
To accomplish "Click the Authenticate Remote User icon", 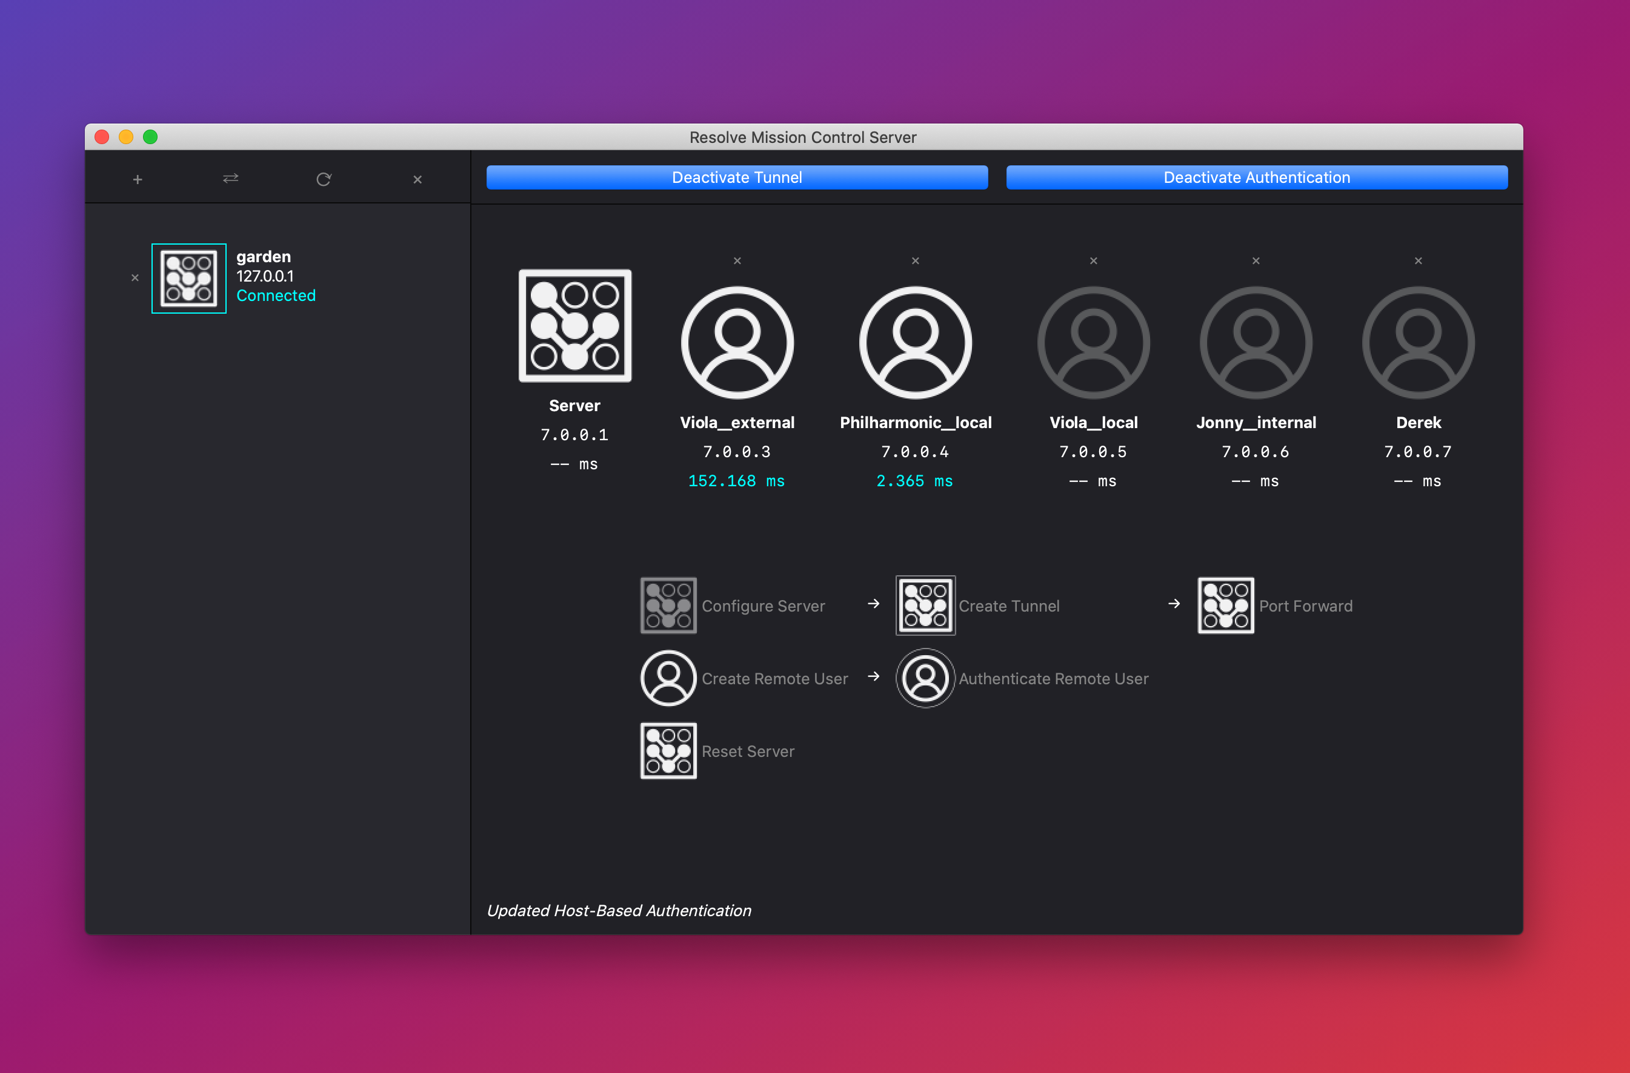I will [x=925, y=678].
